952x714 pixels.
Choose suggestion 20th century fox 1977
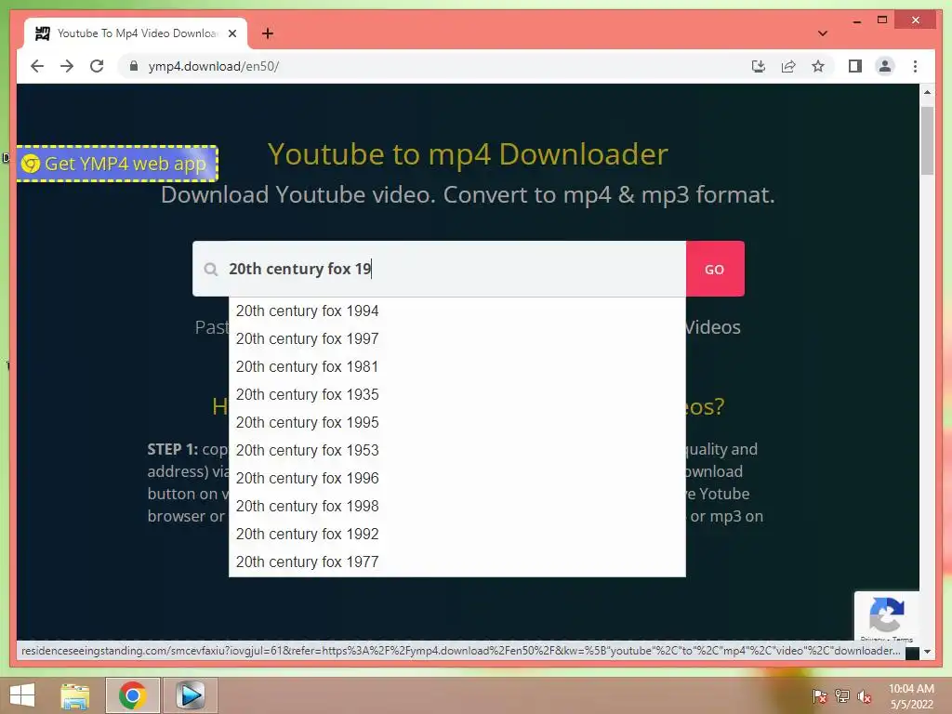457,562
